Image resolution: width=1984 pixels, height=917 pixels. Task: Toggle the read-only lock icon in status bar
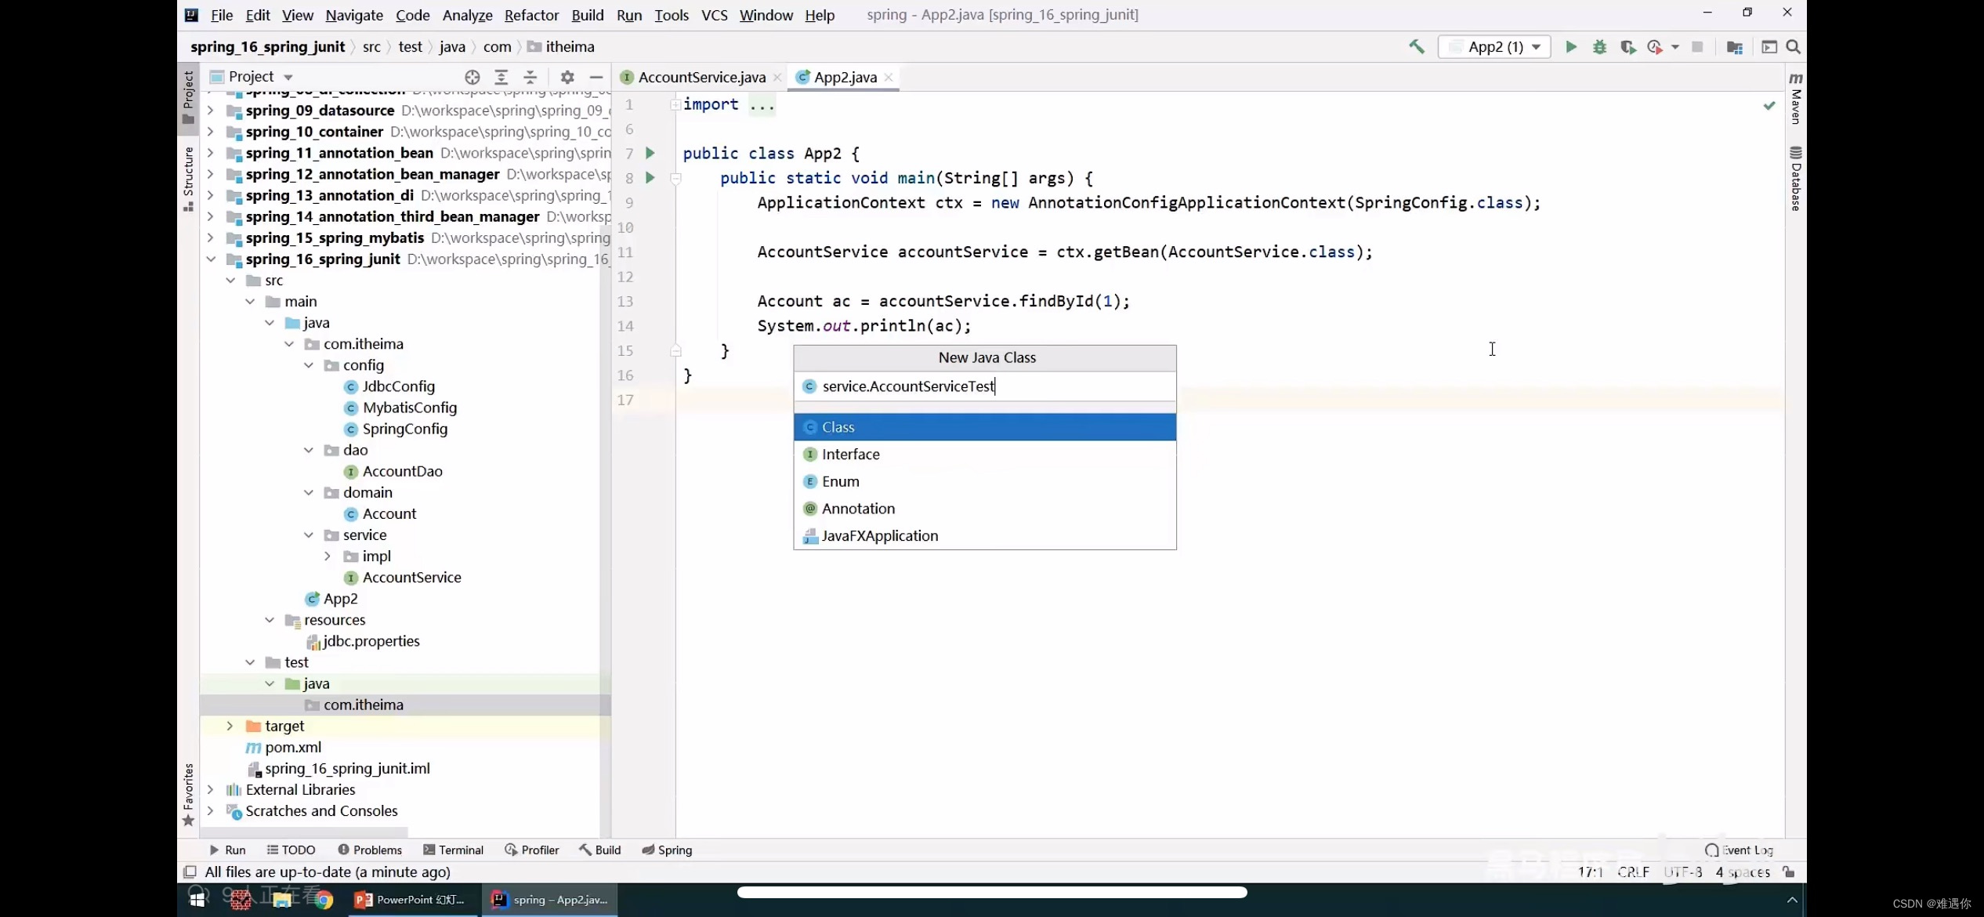pos(1789,872)
